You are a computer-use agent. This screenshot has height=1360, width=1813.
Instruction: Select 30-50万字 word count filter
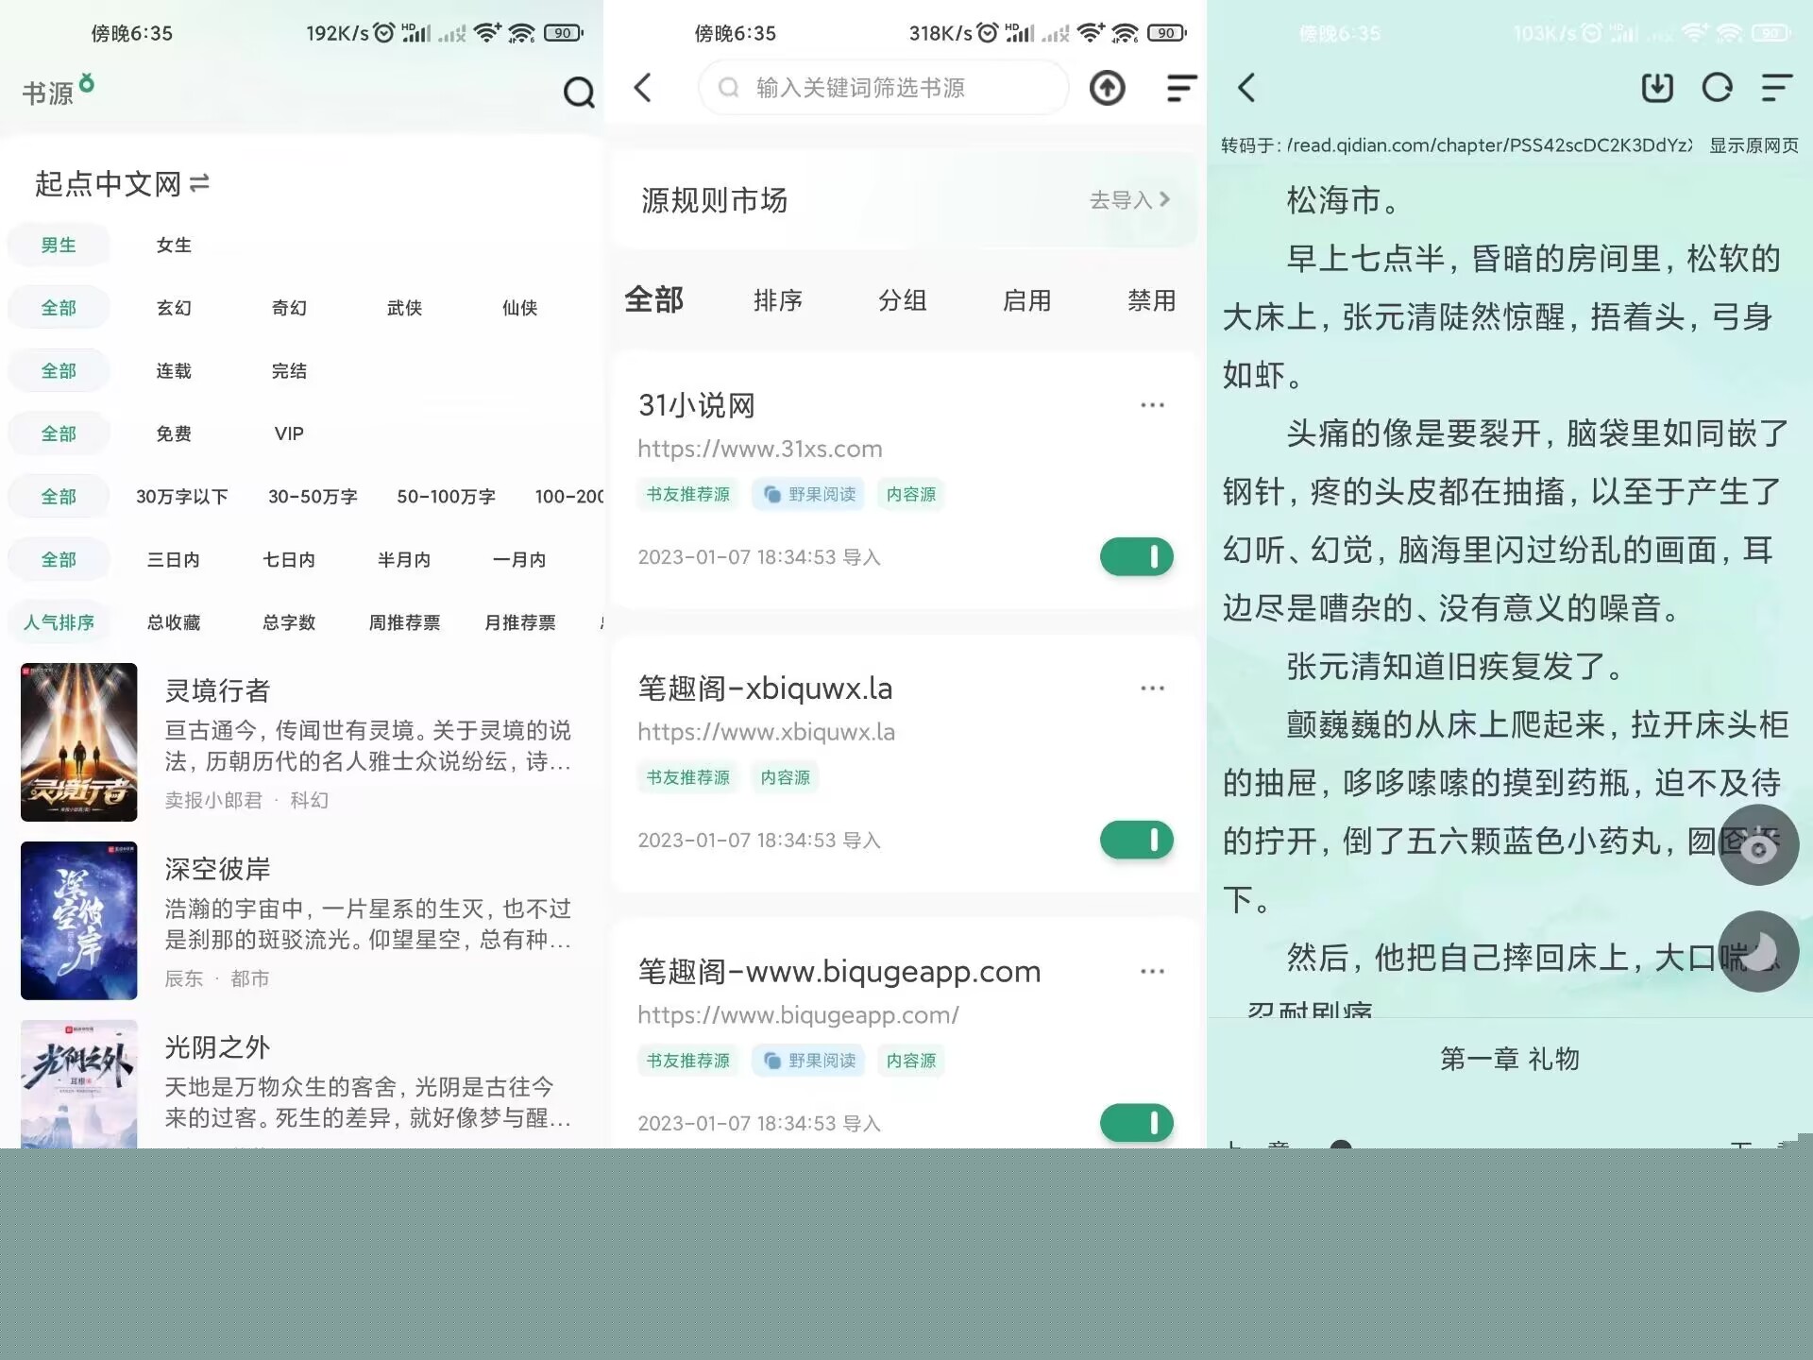[x=313, y=497]
